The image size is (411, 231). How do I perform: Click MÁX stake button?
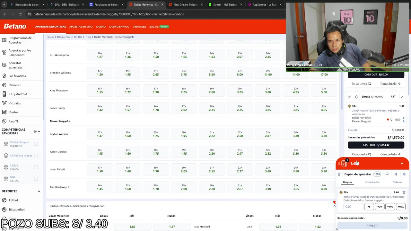click(401, 207)
